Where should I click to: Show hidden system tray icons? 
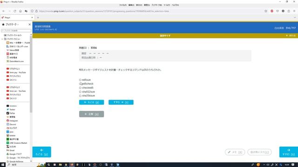264,165
